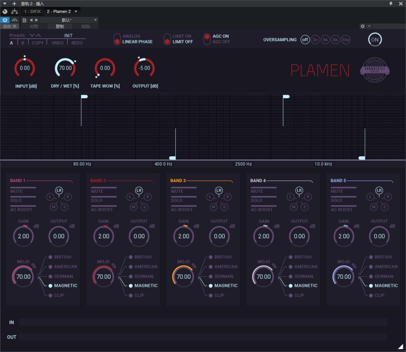The image size is (406, 352).
Task: Click the SoundDevice Digital logo
Action: coord(375,70)
